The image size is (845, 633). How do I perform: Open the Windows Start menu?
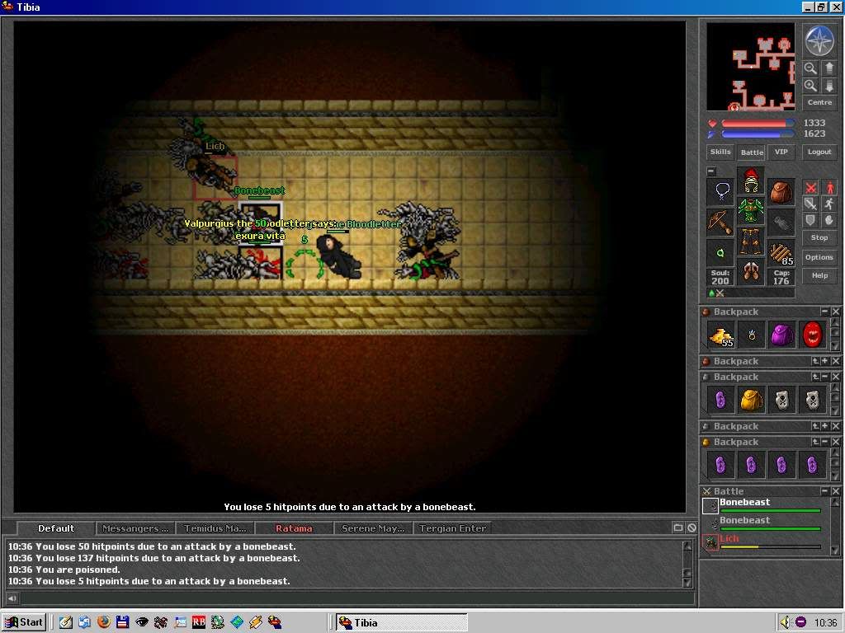point(24,622)
